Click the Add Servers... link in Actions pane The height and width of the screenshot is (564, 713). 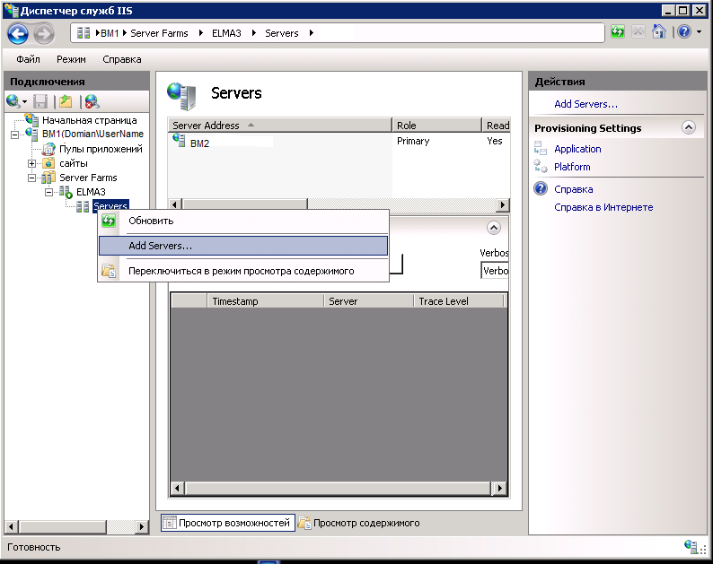[x=585, y=104]
